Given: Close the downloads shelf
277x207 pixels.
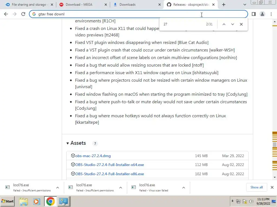Looking at the screenshot, I should click(x=272, y=187).
